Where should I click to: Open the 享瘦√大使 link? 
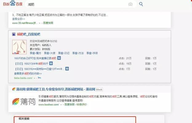coord(50,53)
